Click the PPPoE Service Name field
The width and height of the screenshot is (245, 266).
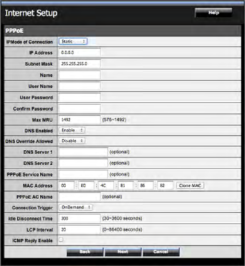[83, 174]
